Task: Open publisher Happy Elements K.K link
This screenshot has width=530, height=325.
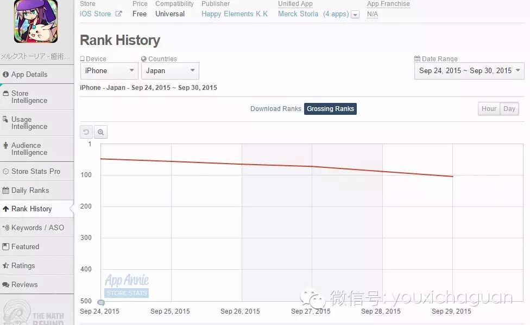Action: point(235,14)
